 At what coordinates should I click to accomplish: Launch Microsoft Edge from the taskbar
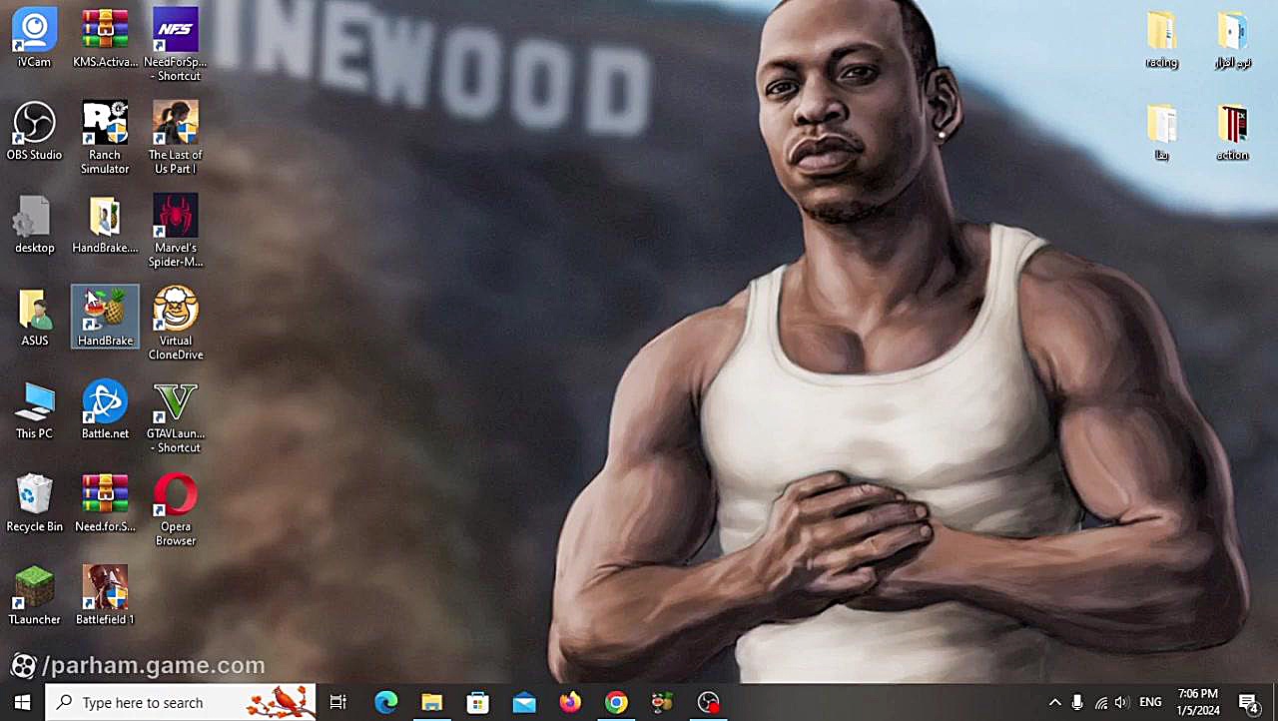click(x=385, y=702)
